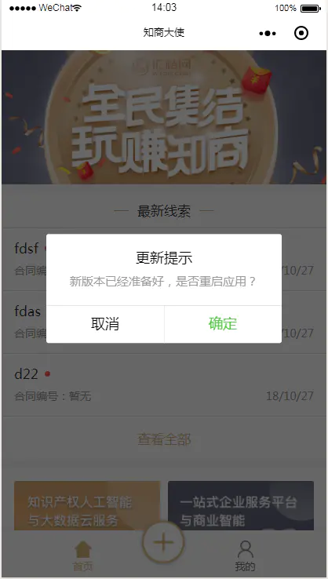Select the house icon for 首页
Viewport: 328px width, 579px height.
[83, 549]
